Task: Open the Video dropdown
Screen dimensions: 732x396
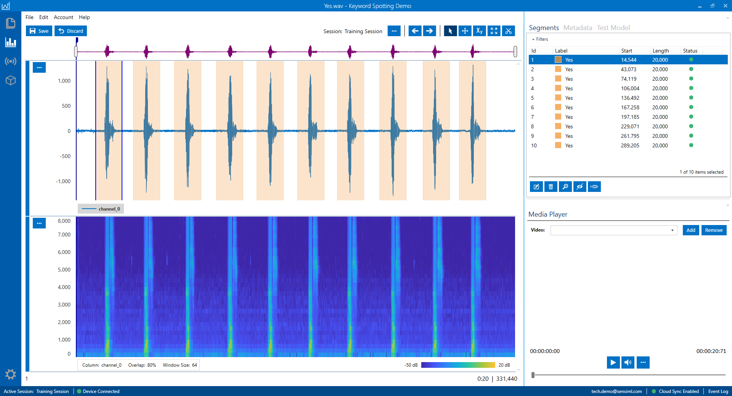Action: [x=614, y=230]
